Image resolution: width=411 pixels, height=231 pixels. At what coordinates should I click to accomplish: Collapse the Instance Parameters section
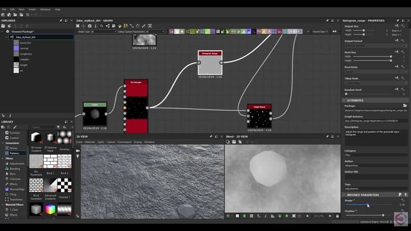344,195
